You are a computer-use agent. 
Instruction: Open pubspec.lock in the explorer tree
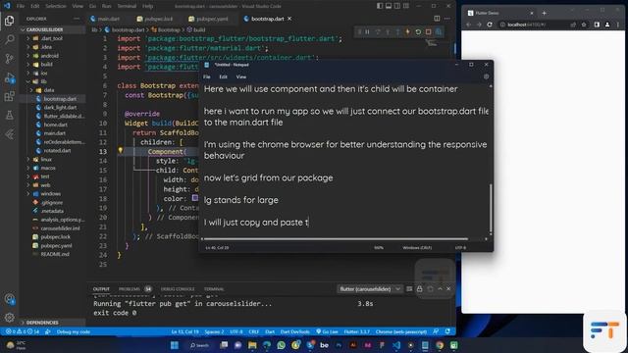pos(55,237)
